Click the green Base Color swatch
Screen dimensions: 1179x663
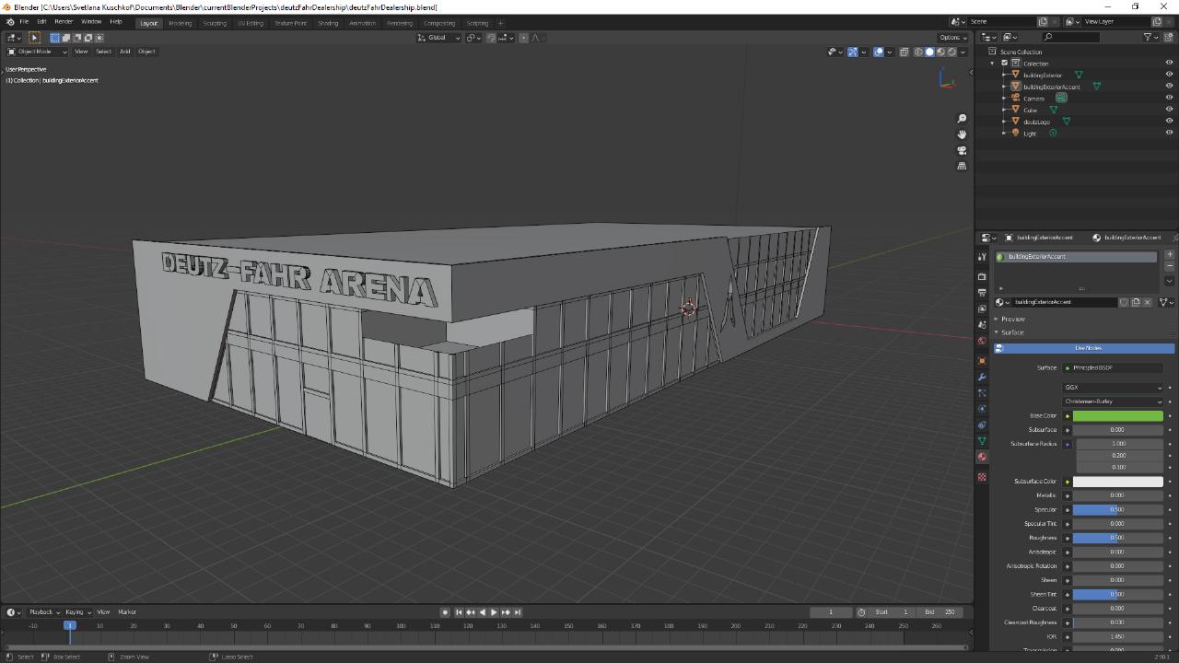(x=1117, y=416)
